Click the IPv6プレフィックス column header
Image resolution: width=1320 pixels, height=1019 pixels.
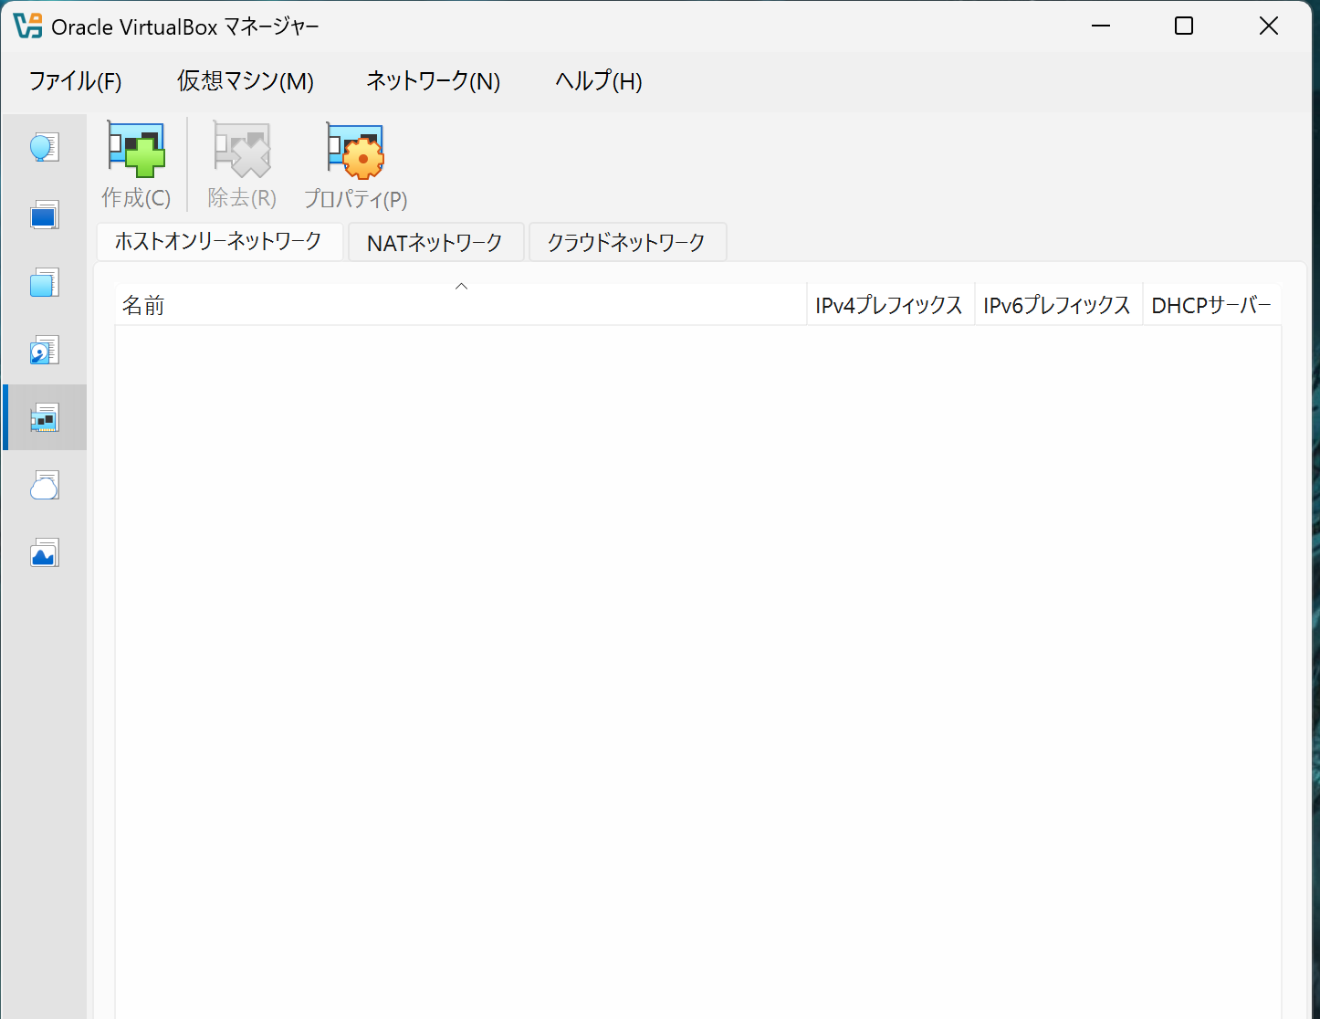pyautogui.click(x=1059, y=305)
